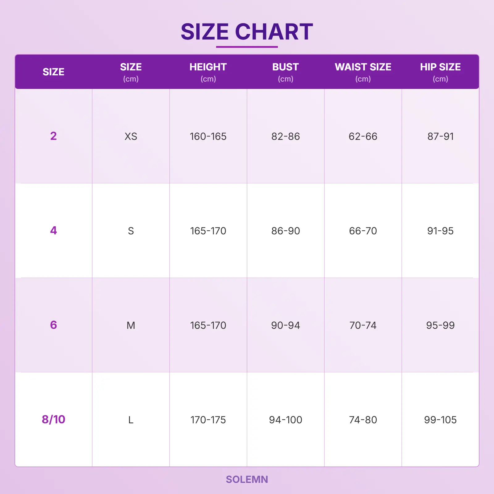Select the 74-80 waist value
494x494 pixels.
tap(363, 420)
